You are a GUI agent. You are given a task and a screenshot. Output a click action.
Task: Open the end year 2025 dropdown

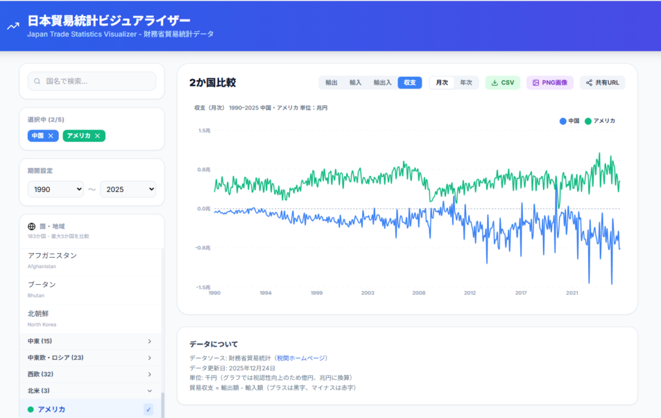[x=128, y=189]
